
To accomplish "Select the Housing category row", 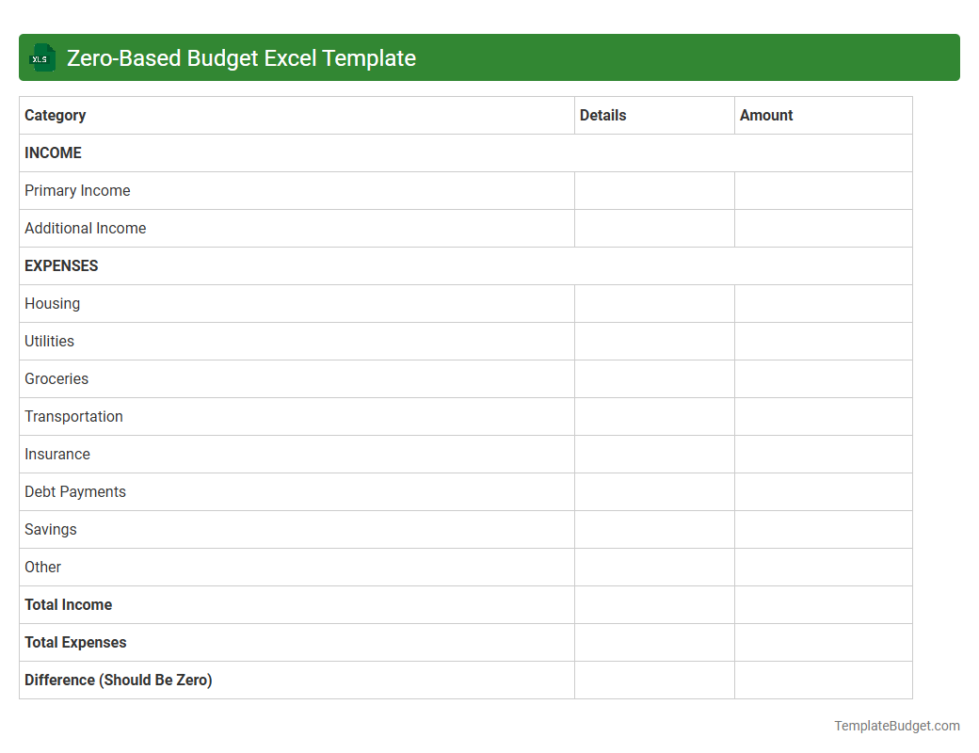I will [52, 303].
